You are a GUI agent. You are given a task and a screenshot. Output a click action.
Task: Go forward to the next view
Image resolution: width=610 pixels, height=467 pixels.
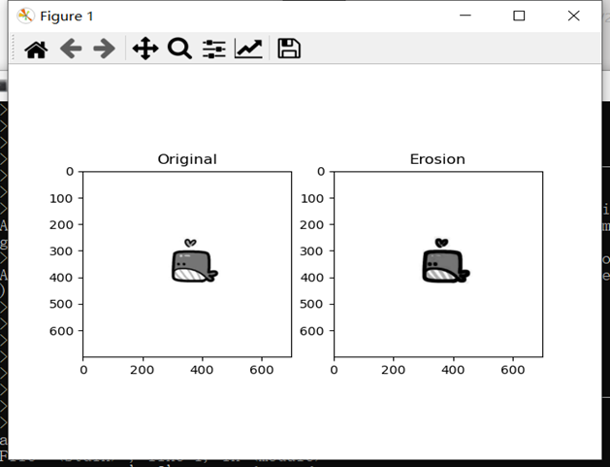[105, 49]
